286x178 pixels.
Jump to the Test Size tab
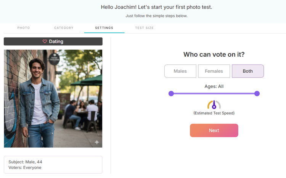point(144,28)
